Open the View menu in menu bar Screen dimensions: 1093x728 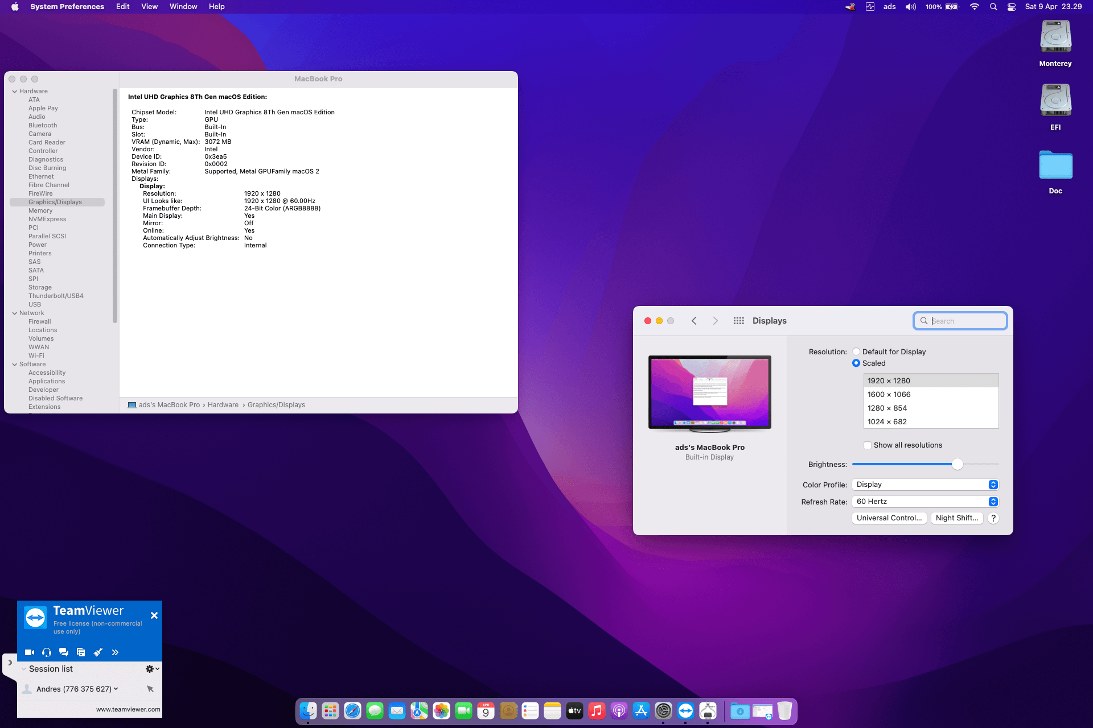[x=149, y=7]
